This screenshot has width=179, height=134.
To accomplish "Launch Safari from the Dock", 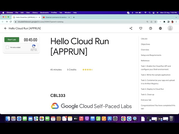I will 19,119.
